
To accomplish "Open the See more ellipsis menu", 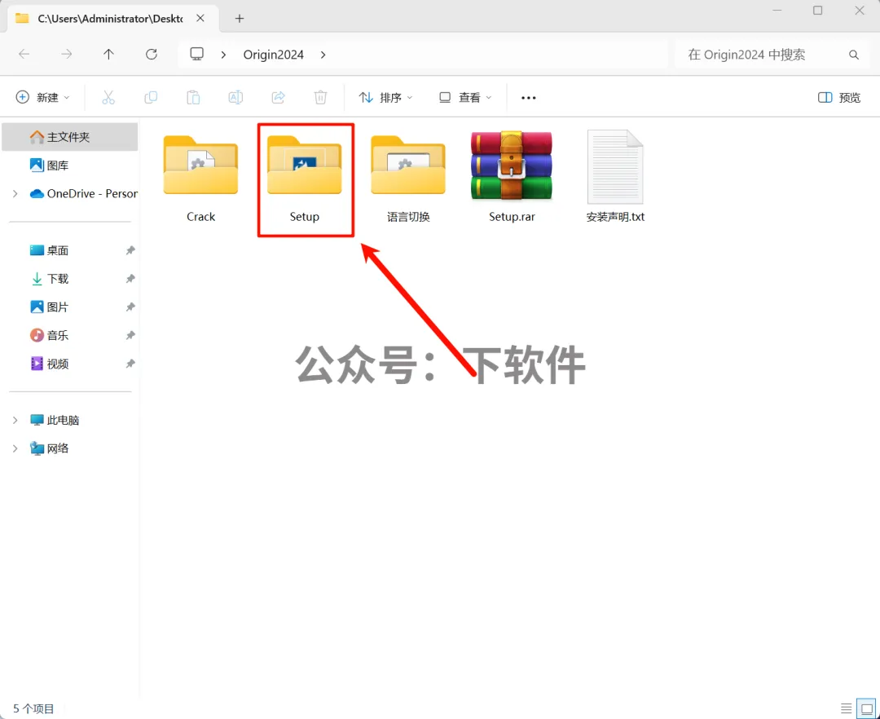I will (x=529, y=98).
